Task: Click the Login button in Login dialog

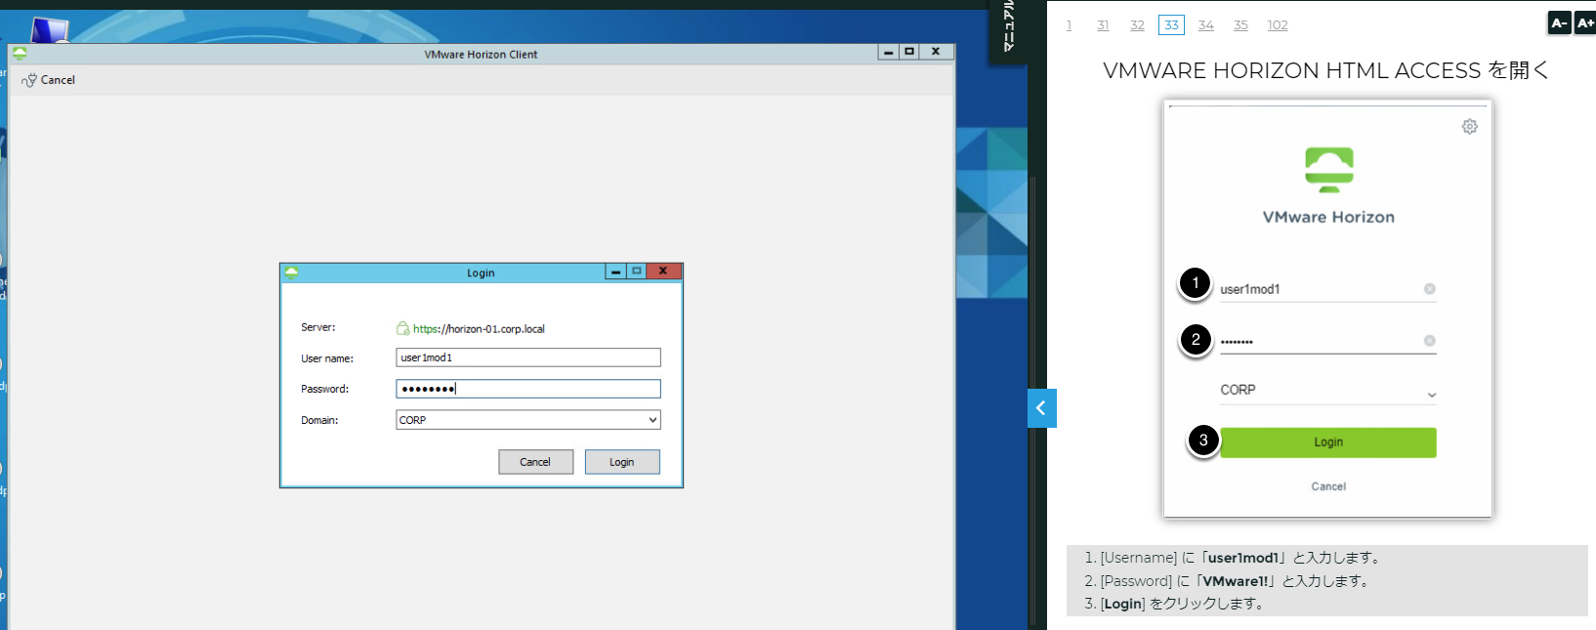Action: (622, 462)
